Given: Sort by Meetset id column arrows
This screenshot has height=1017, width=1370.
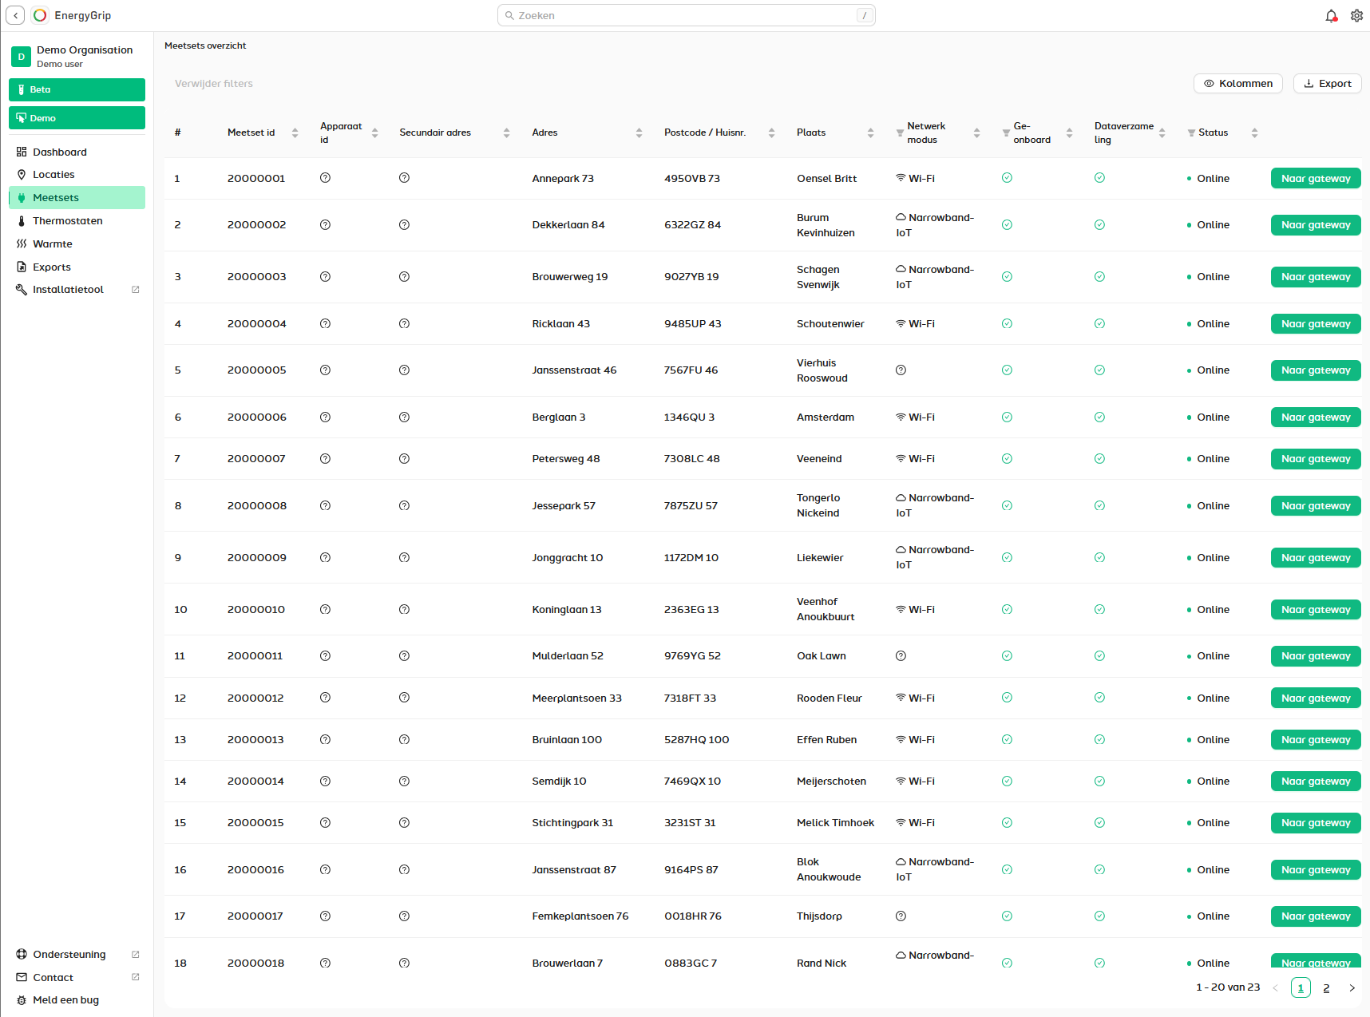Looking at the screenshot, I should 295,133.
